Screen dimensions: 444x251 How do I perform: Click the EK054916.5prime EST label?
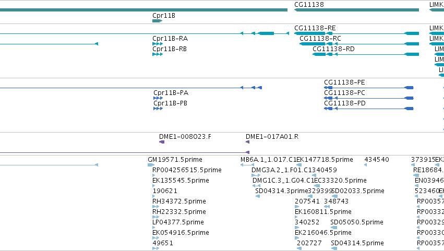tap(181, 233)
